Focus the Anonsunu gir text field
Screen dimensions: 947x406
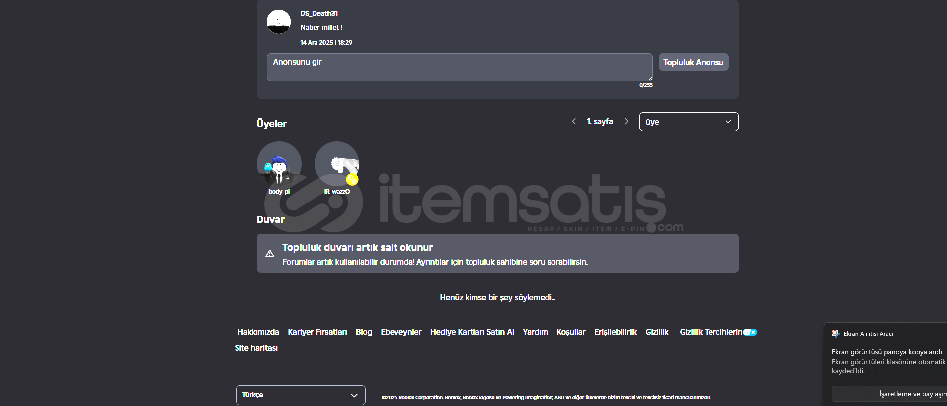click(459, 67)
